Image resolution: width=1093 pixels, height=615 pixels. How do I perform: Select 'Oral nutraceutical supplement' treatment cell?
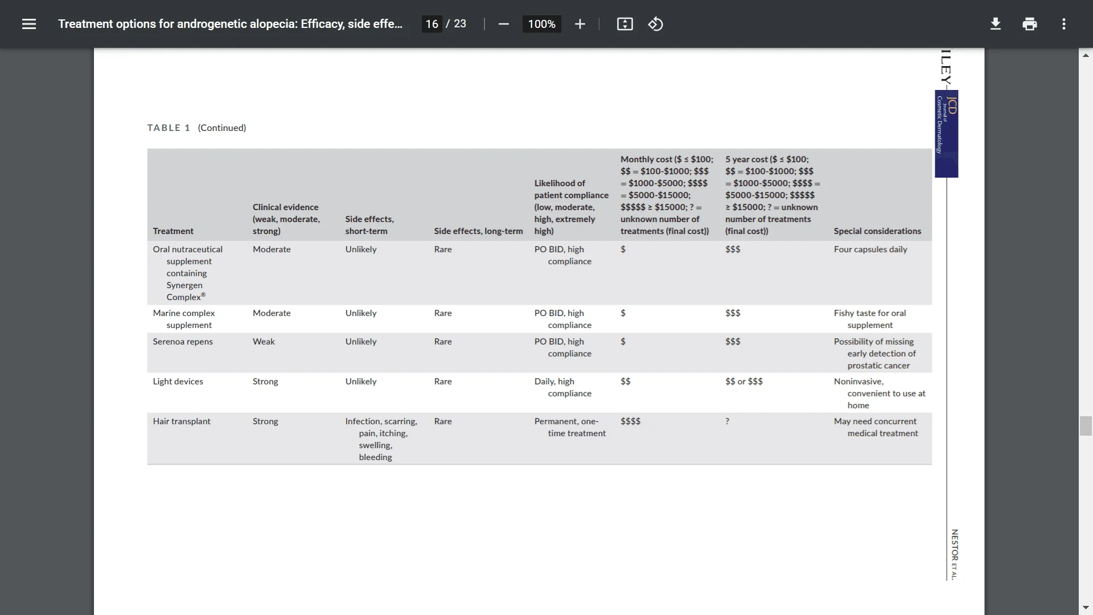pos(188,273)
